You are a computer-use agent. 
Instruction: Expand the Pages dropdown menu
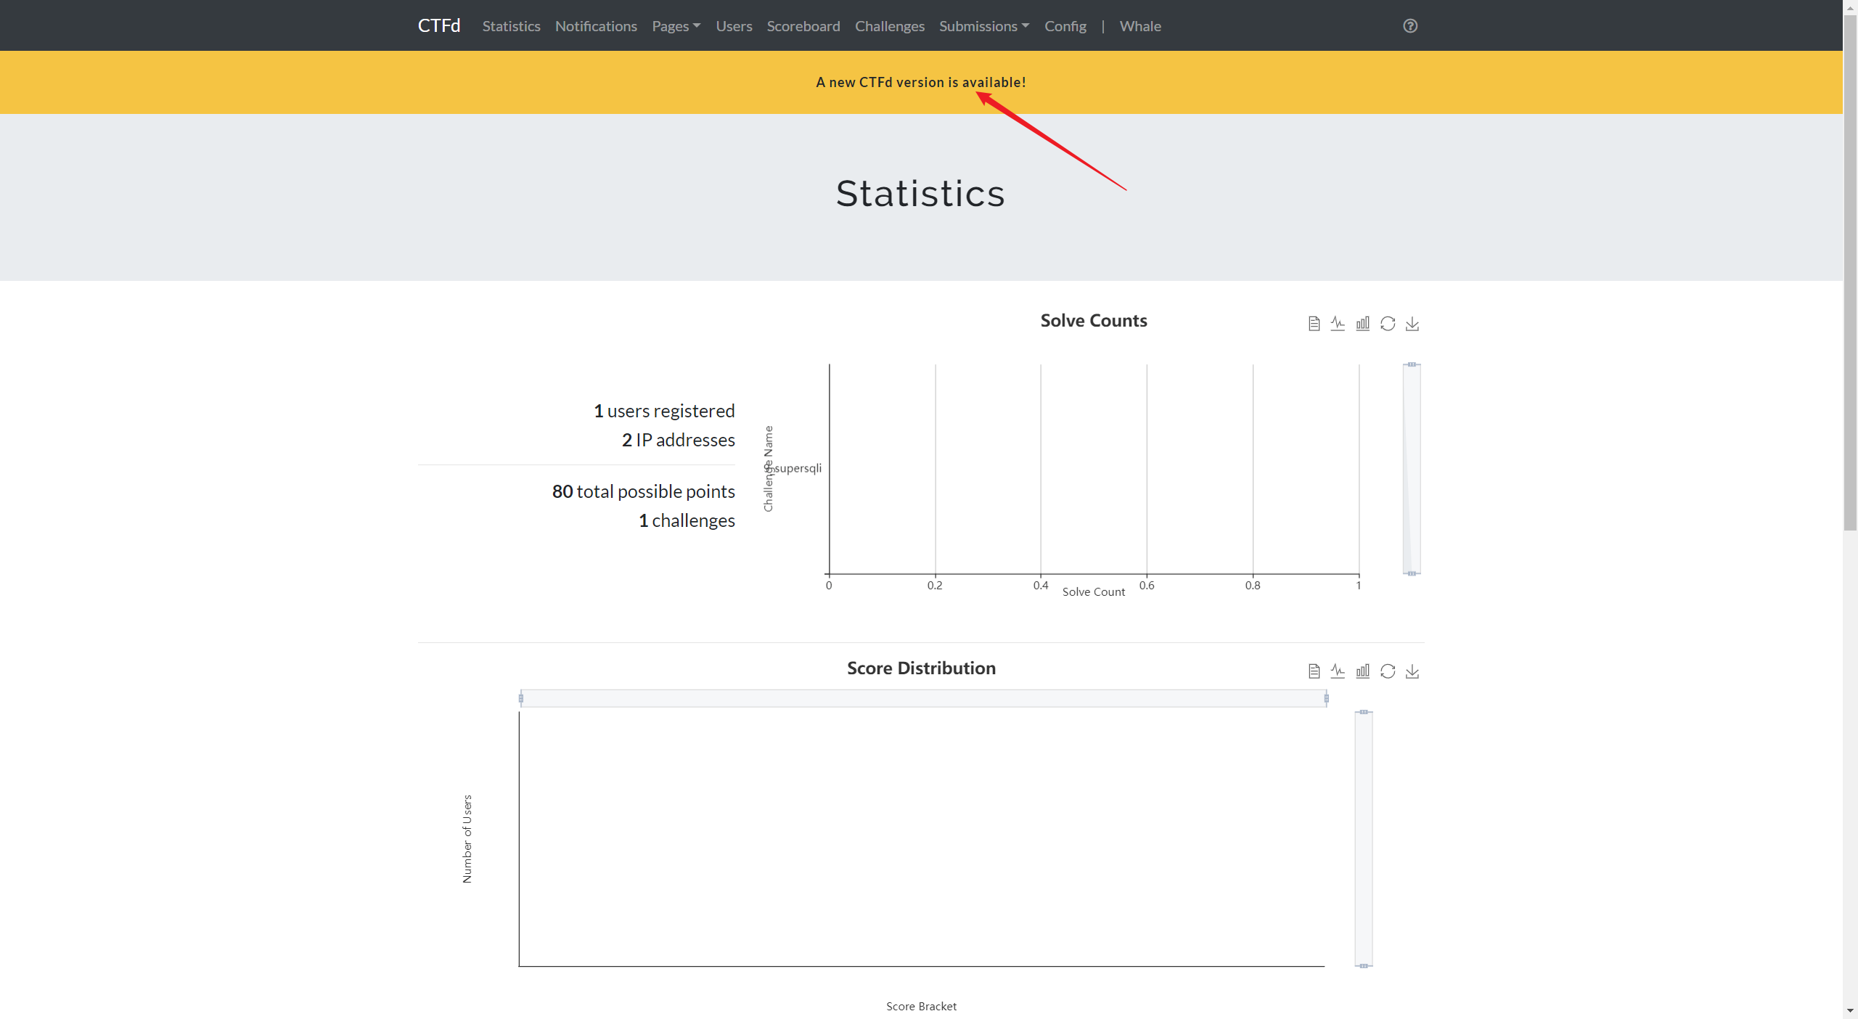tap(676, 26)
